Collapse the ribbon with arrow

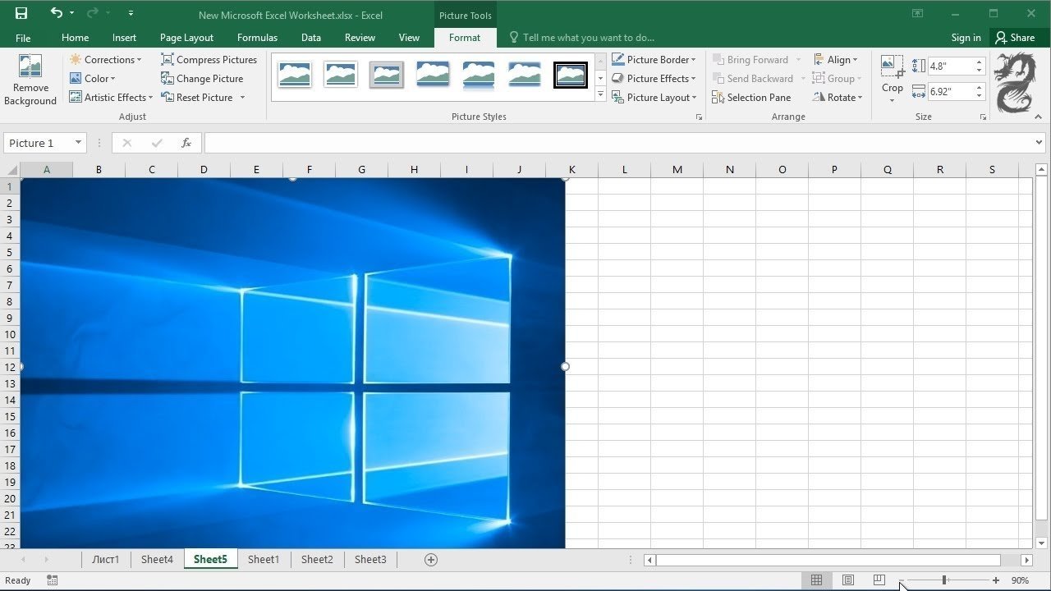[x=1038, y=117]
